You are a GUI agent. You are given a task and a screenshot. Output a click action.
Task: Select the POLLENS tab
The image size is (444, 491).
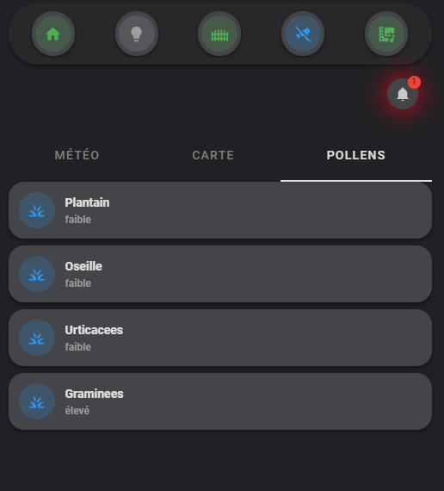click(355, 155)
